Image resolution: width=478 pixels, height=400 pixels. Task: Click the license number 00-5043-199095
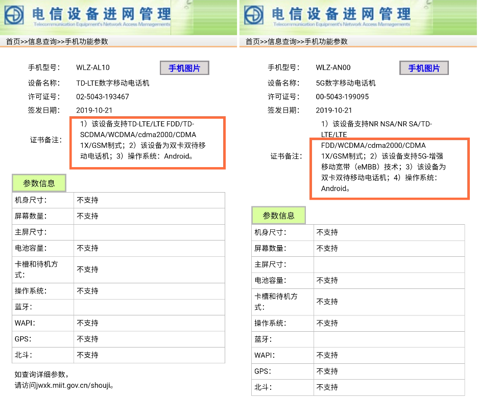tap(342, 97)
